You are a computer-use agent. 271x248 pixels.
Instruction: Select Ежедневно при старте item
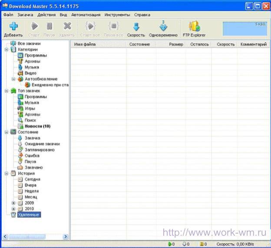click(50, 85)
